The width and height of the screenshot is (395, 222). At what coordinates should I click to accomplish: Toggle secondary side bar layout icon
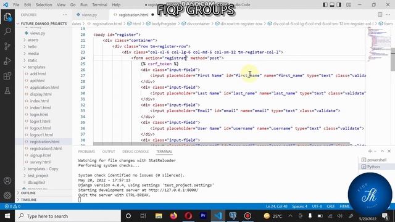click(339, 5)
